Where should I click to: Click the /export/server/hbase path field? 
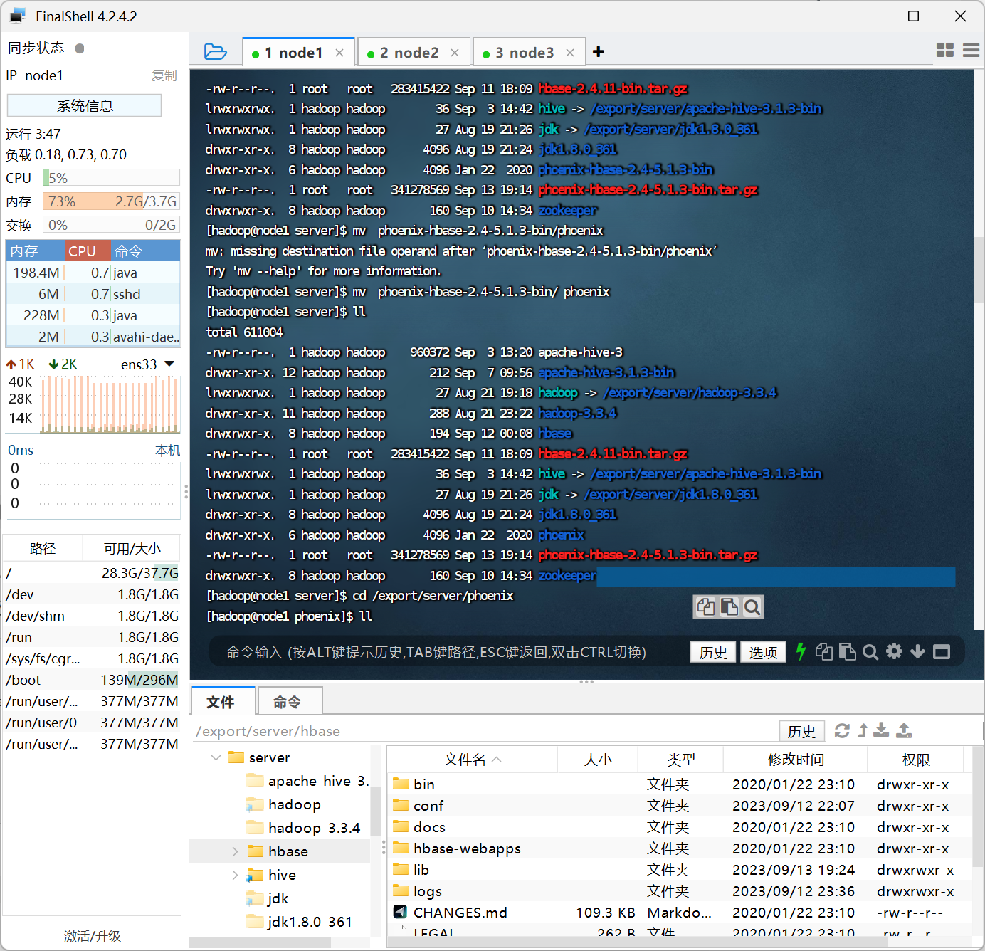(484, 731)
